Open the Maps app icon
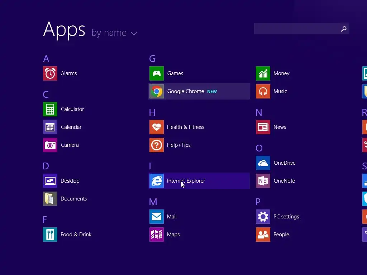The width and height of the screenshot is (367, 275). (x=157, y=235)
